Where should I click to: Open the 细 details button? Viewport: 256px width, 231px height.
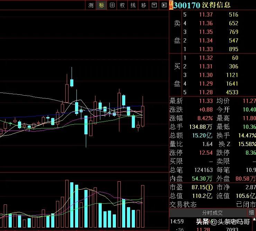pos(251,213)
